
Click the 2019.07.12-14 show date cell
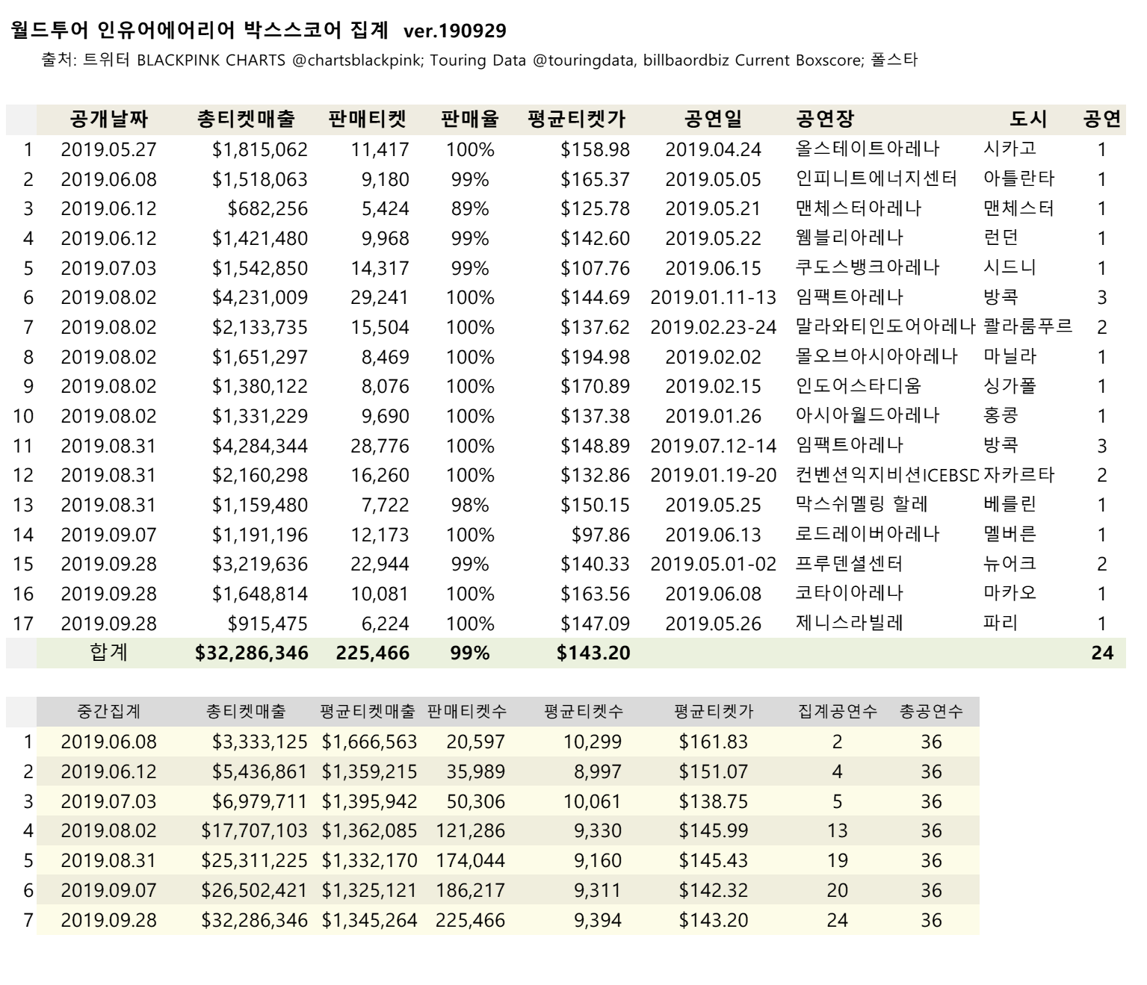[x=714, y=446]
